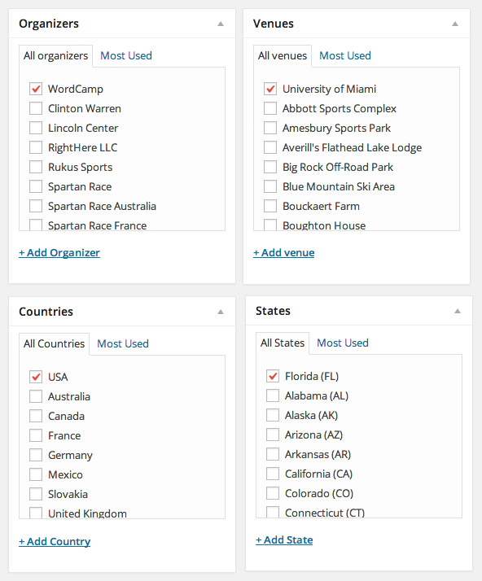Collapse the Countries panel arrow
The width and height of the screenshot is (482, 581).
[221, 312]
